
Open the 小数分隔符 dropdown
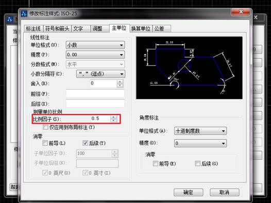pyautogui.click(x=100, y=74)
